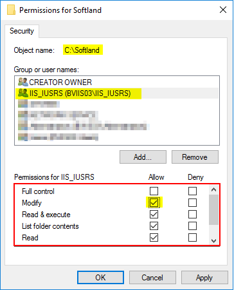The height and width of the screenshot is (290, 234).
Task: Check Deny for Modify permission
Action: [x=192, y=202]
